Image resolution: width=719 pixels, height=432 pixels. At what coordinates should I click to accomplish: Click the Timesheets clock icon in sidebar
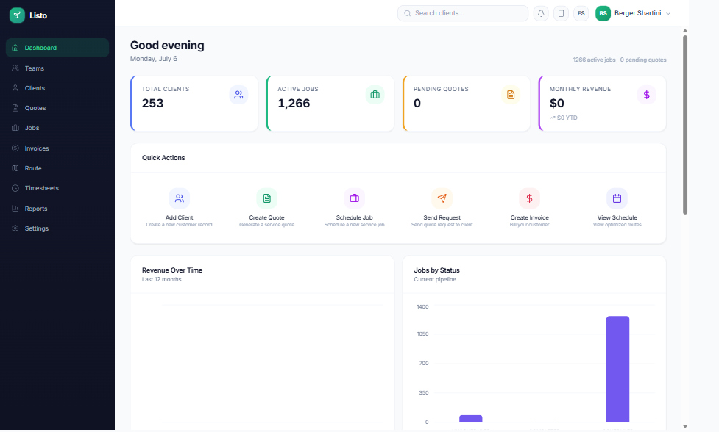click(x=15, y=188)
